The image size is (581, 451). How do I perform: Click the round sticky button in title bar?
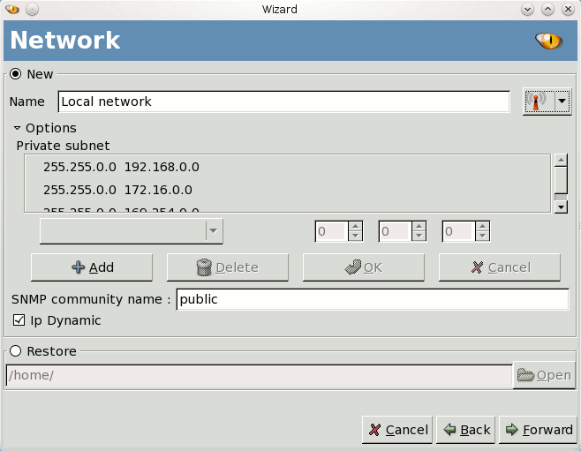pos(33,9)
